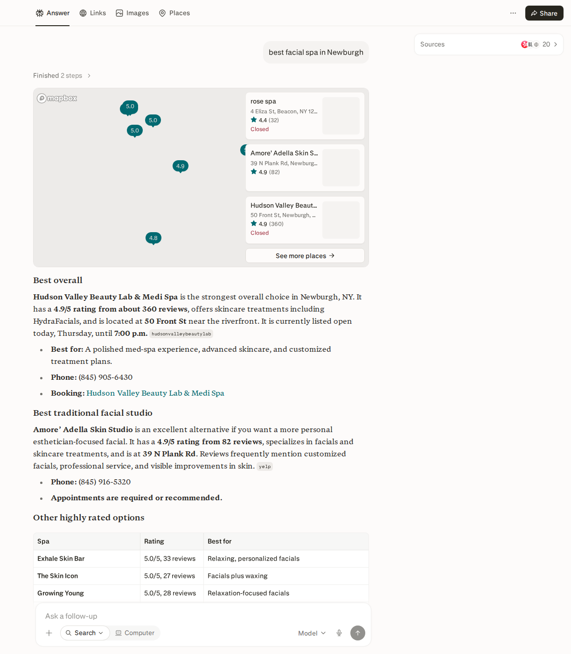Open Hudson Valley Beauty Lab booking link
571x654 pixels.
[155, 393]
